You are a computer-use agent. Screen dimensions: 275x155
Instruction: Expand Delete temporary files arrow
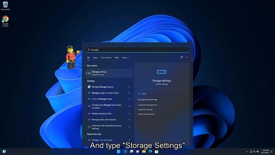click(129, 114)
